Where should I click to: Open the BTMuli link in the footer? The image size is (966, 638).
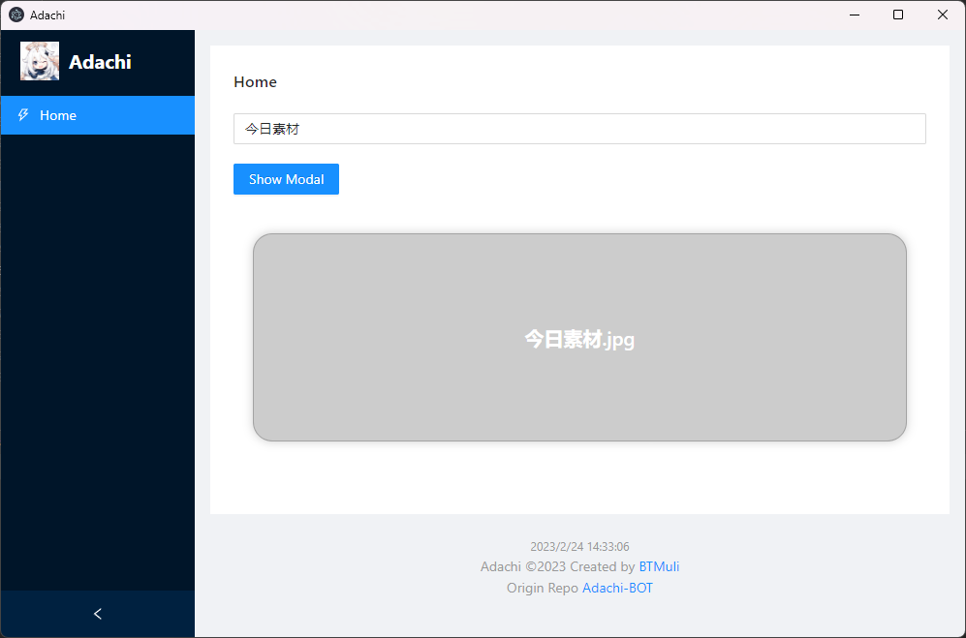click(x=659, y=566)
